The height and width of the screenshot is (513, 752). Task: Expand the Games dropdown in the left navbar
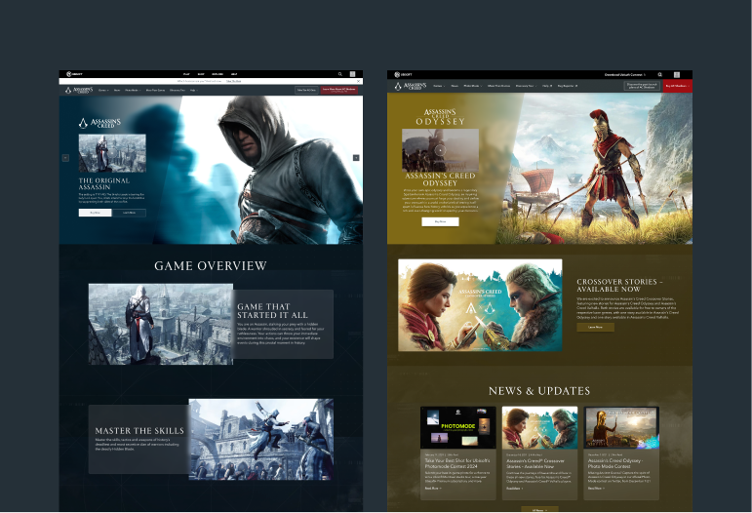(x=103, y=90)
